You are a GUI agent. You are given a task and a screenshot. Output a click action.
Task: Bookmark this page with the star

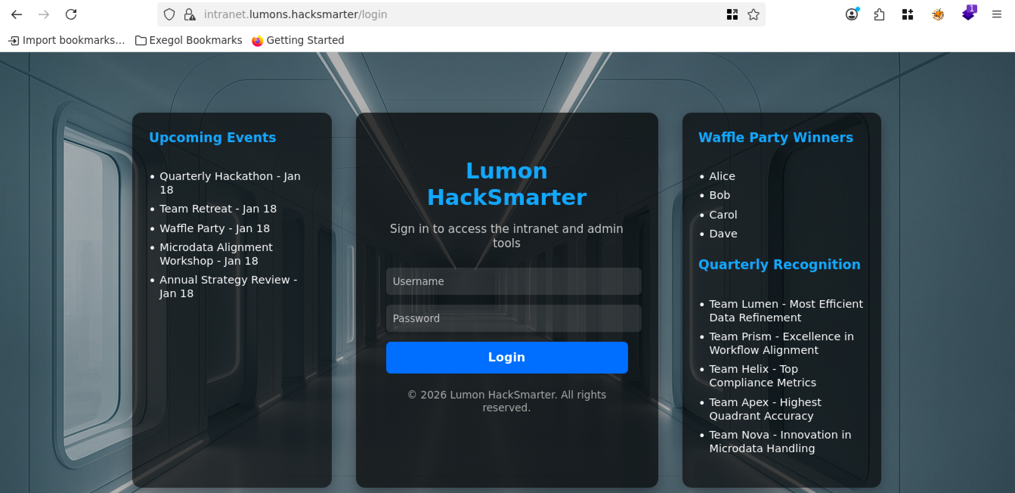(x=753, y=15)
